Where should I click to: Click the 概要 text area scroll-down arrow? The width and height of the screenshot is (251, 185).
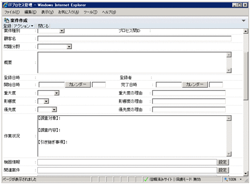(229, 71)
